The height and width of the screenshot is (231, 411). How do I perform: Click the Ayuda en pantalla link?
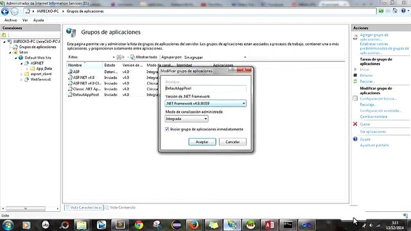point(374,145)
